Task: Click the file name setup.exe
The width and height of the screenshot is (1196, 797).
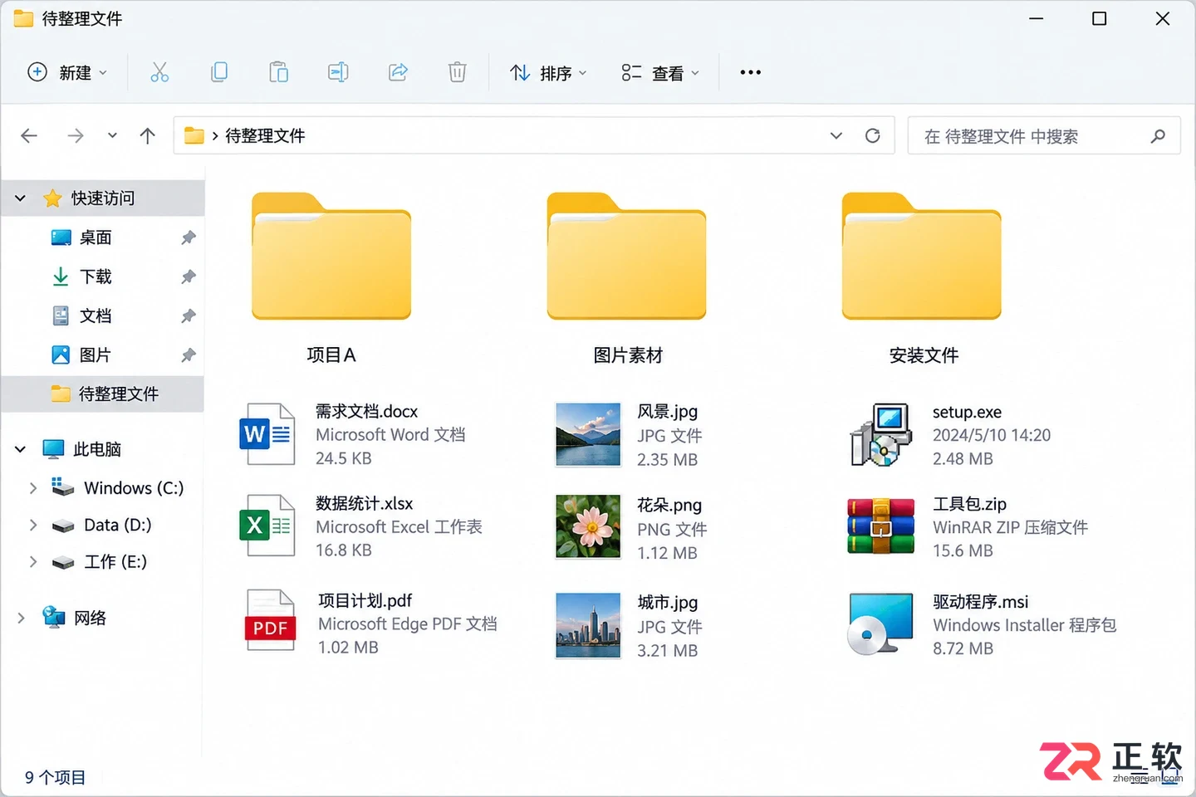Action: 967,412
